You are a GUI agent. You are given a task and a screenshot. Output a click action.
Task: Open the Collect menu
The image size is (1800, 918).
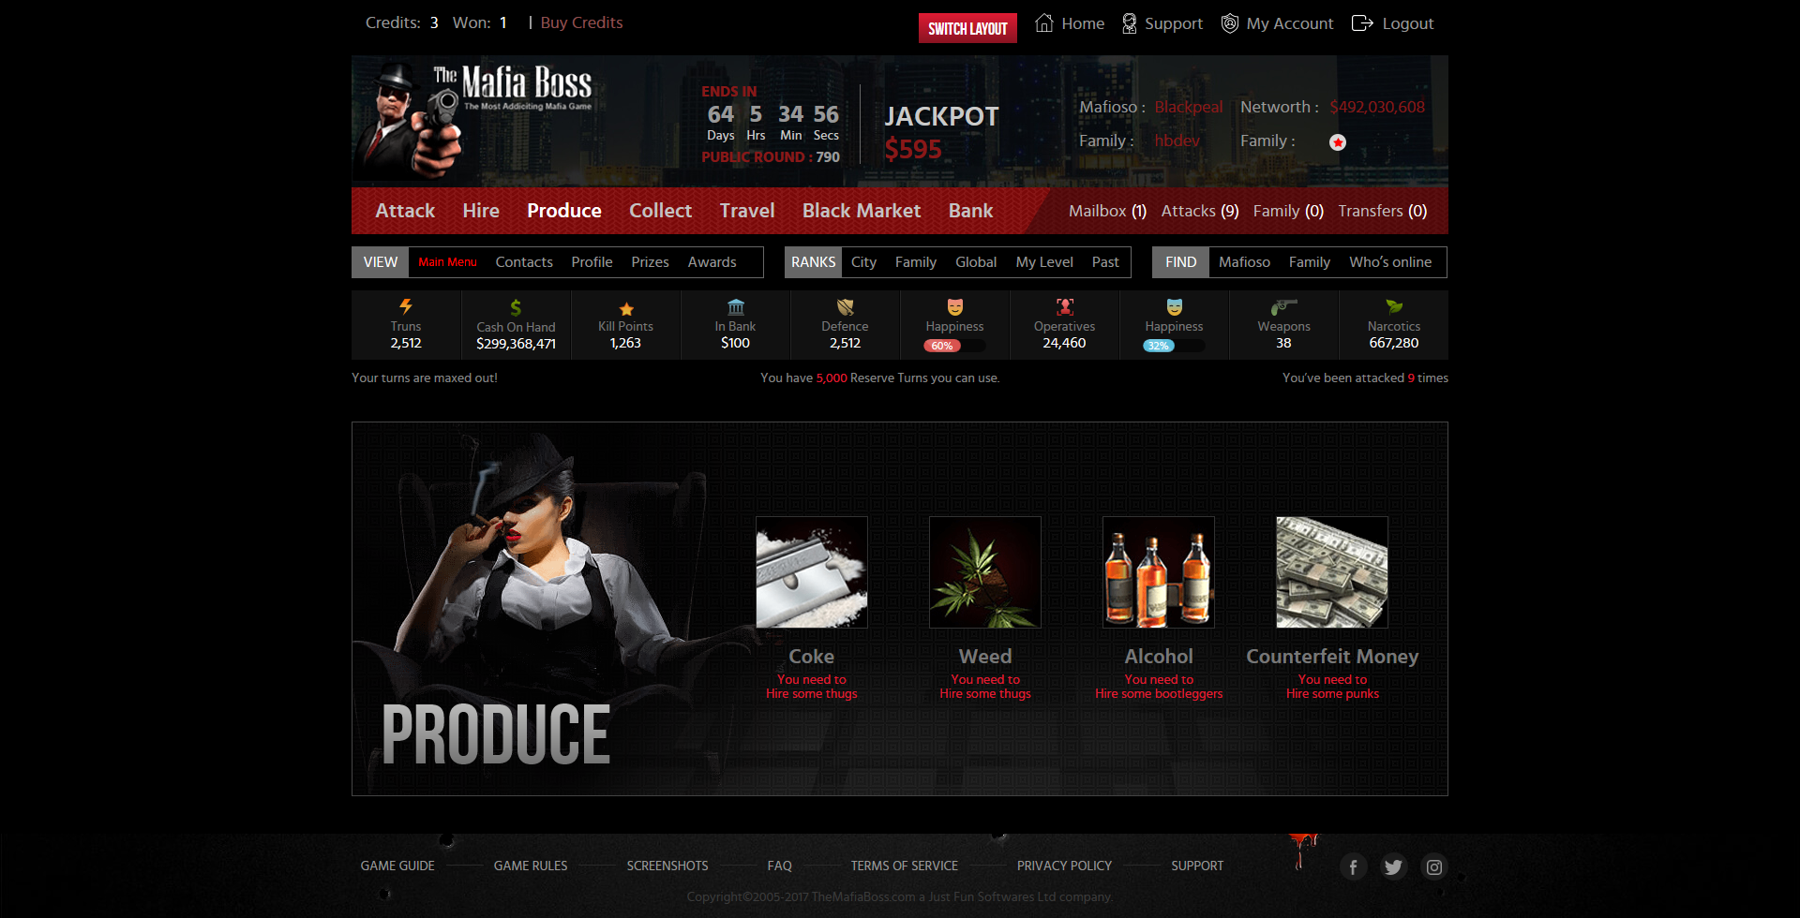point(660,211)
